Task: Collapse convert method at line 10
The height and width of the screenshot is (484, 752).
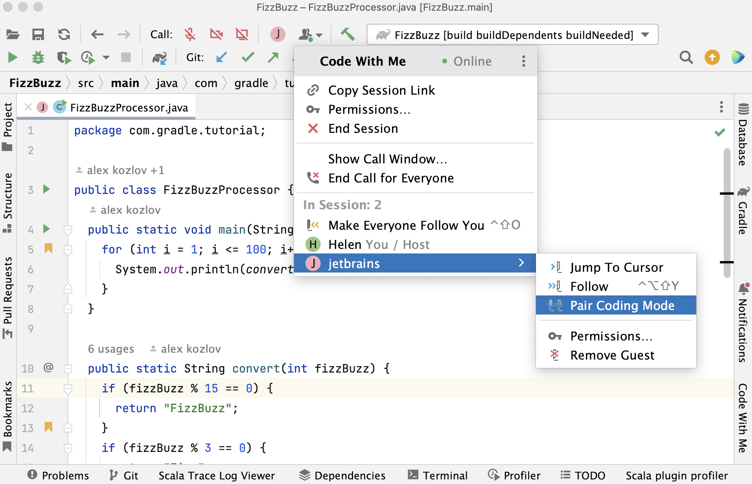Action: coord(68,369)
